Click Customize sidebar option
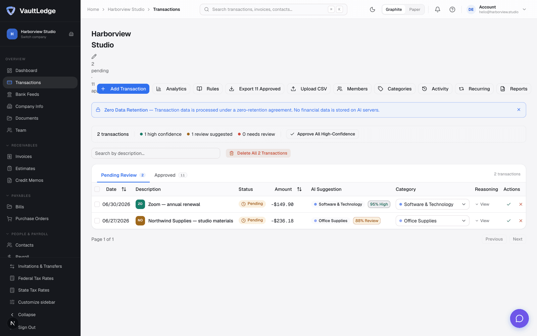The width and height of the screenshot is (537, 336). tap(40, 302)
